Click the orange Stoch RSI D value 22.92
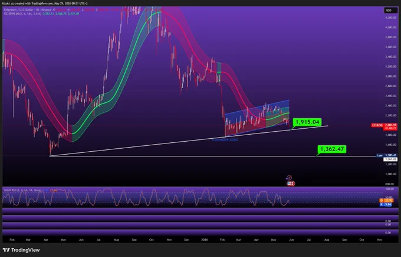Screen dimensions: 401x257 coord(385,201)
